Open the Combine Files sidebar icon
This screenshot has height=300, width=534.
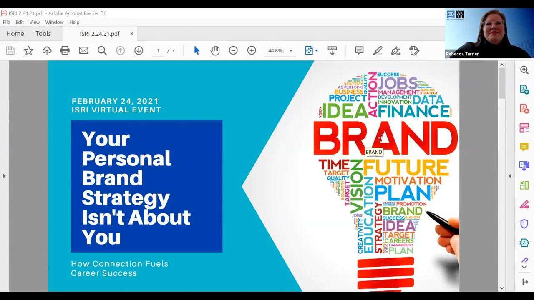tap(524, 166)
